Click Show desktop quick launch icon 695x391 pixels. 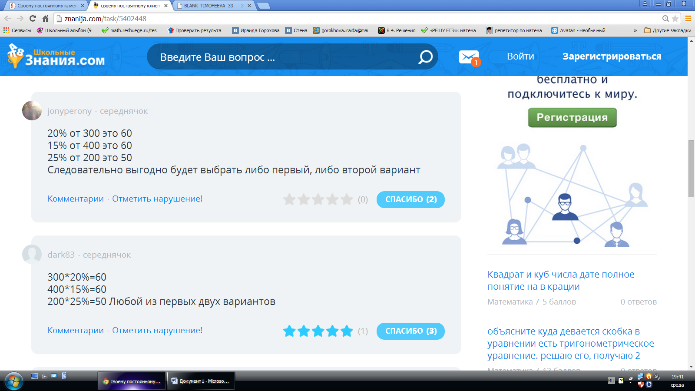34,376
